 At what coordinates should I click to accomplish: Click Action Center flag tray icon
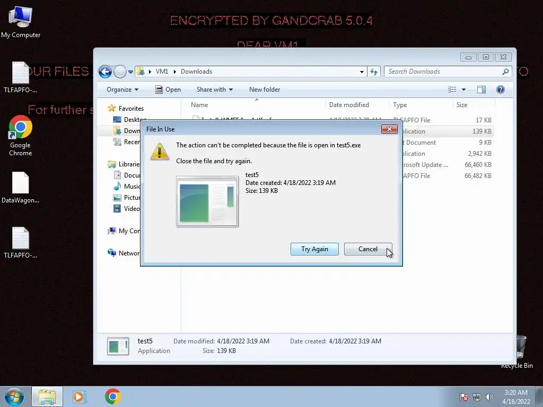[464, 397]
